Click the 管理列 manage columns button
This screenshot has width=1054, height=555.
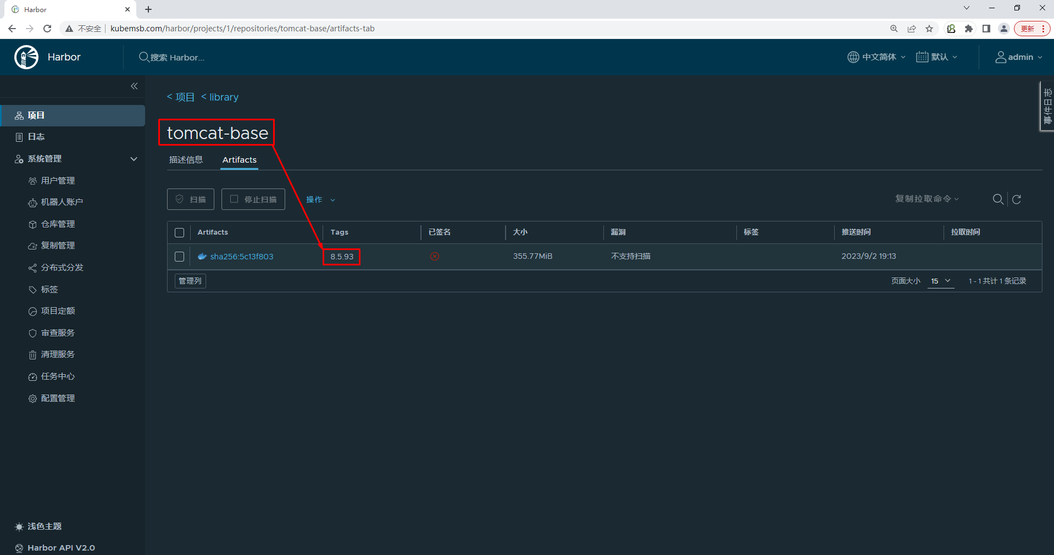[x=190, y=281]
